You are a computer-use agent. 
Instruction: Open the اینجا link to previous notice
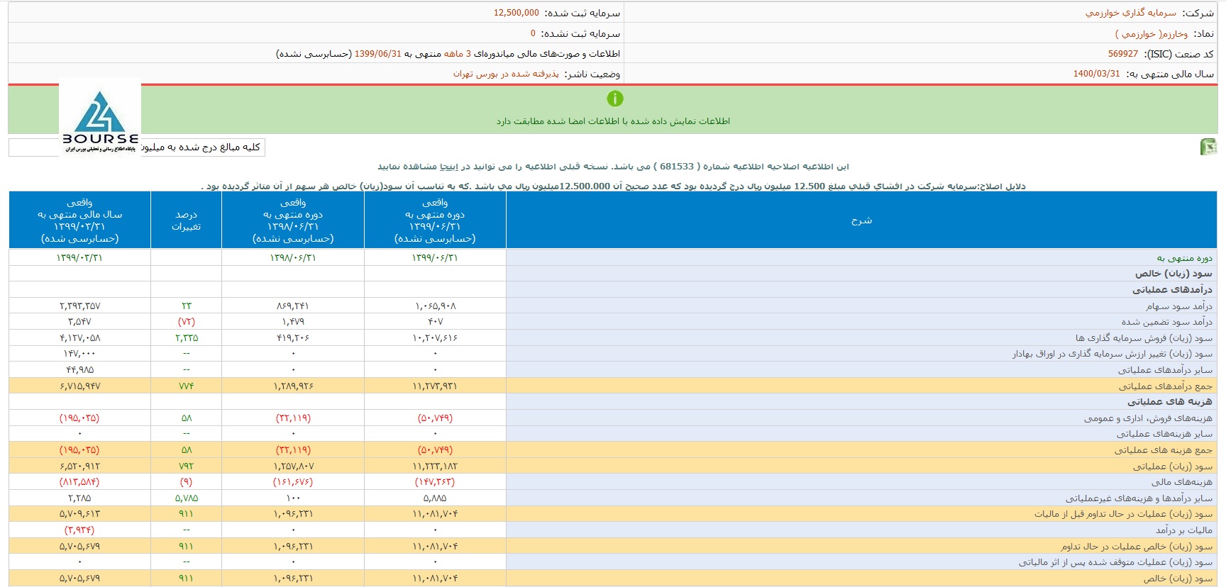449,167
